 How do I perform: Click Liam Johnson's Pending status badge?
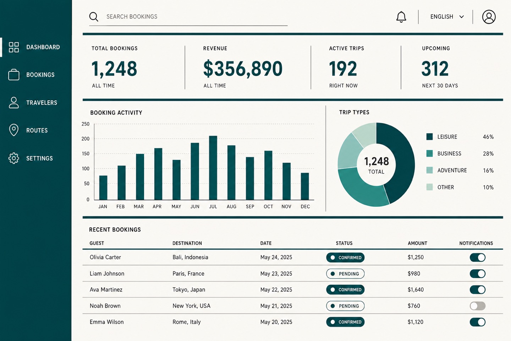(345, 274)
